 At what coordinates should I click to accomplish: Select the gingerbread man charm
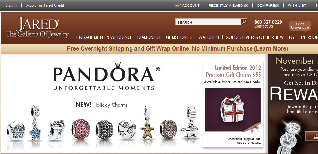click(x=147, y=122)
